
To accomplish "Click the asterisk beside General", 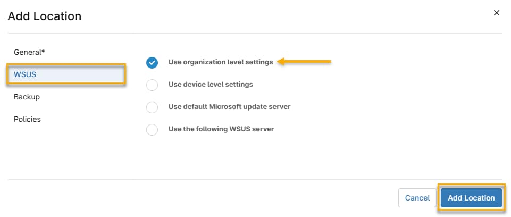I will pyautogui.click(x=44, y=52).
